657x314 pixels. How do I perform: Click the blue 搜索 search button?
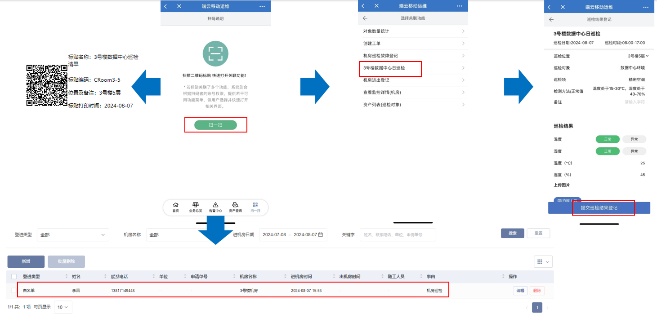(x=512, y=233)
